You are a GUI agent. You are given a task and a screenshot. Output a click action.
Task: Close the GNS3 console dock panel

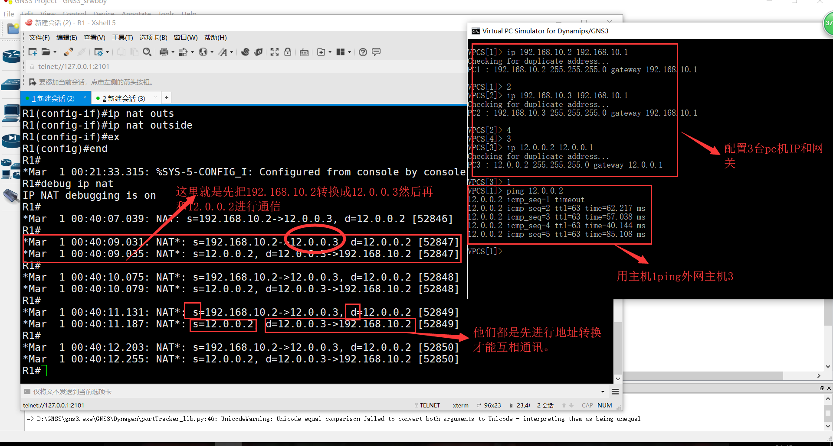point(829,388)
